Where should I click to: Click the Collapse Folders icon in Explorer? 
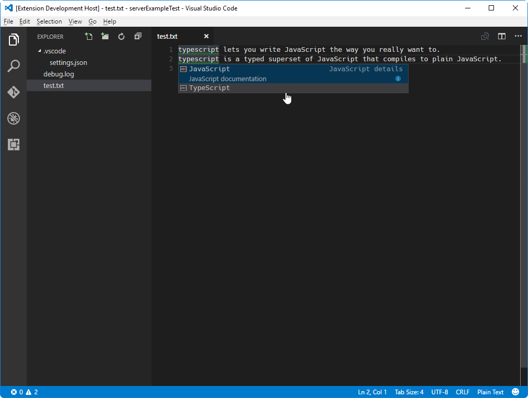click(138, 36)
